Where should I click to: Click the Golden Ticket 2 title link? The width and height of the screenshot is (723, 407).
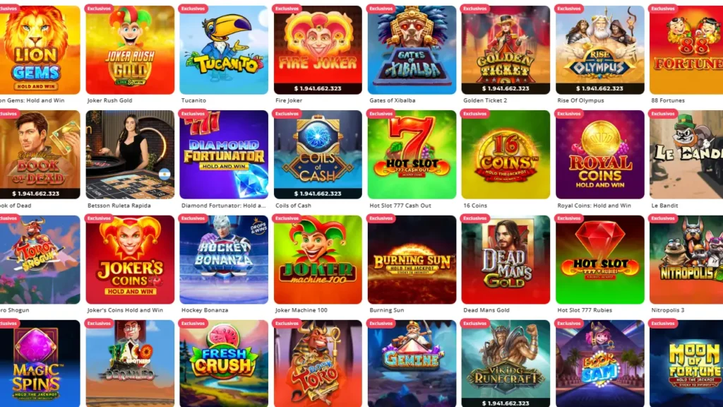coord(485,100)
